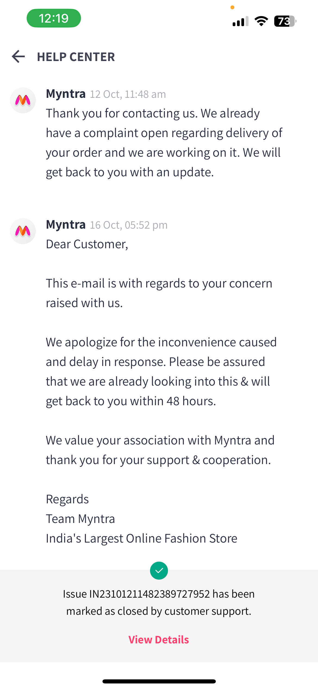Tap the 16 Oct, 05:52 pm timestamp
This screenshot has height=690, width=318.
click(x=129, y=225)
